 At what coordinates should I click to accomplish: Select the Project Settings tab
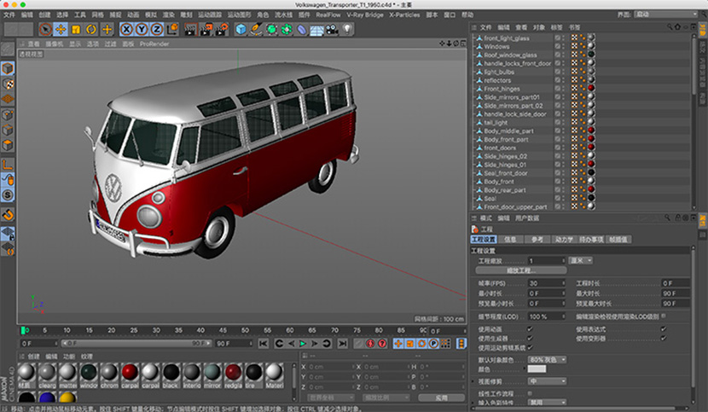(x=484, y=240)
